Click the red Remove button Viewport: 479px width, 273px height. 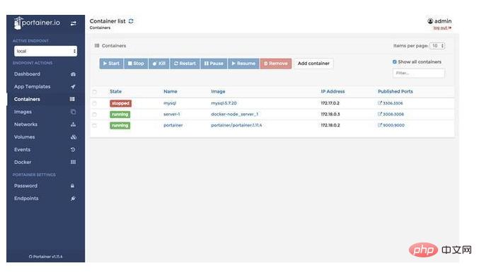coord(276,64)
